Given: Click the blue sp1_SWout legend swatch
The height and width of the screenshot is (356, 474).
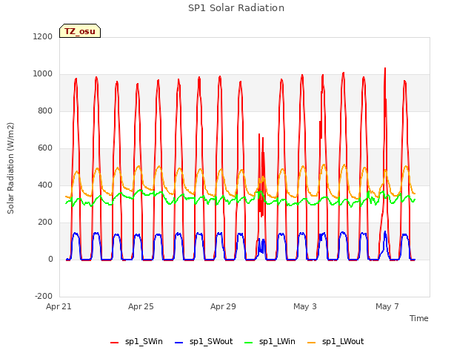Looking at the screenshot, I should (179, 343).
